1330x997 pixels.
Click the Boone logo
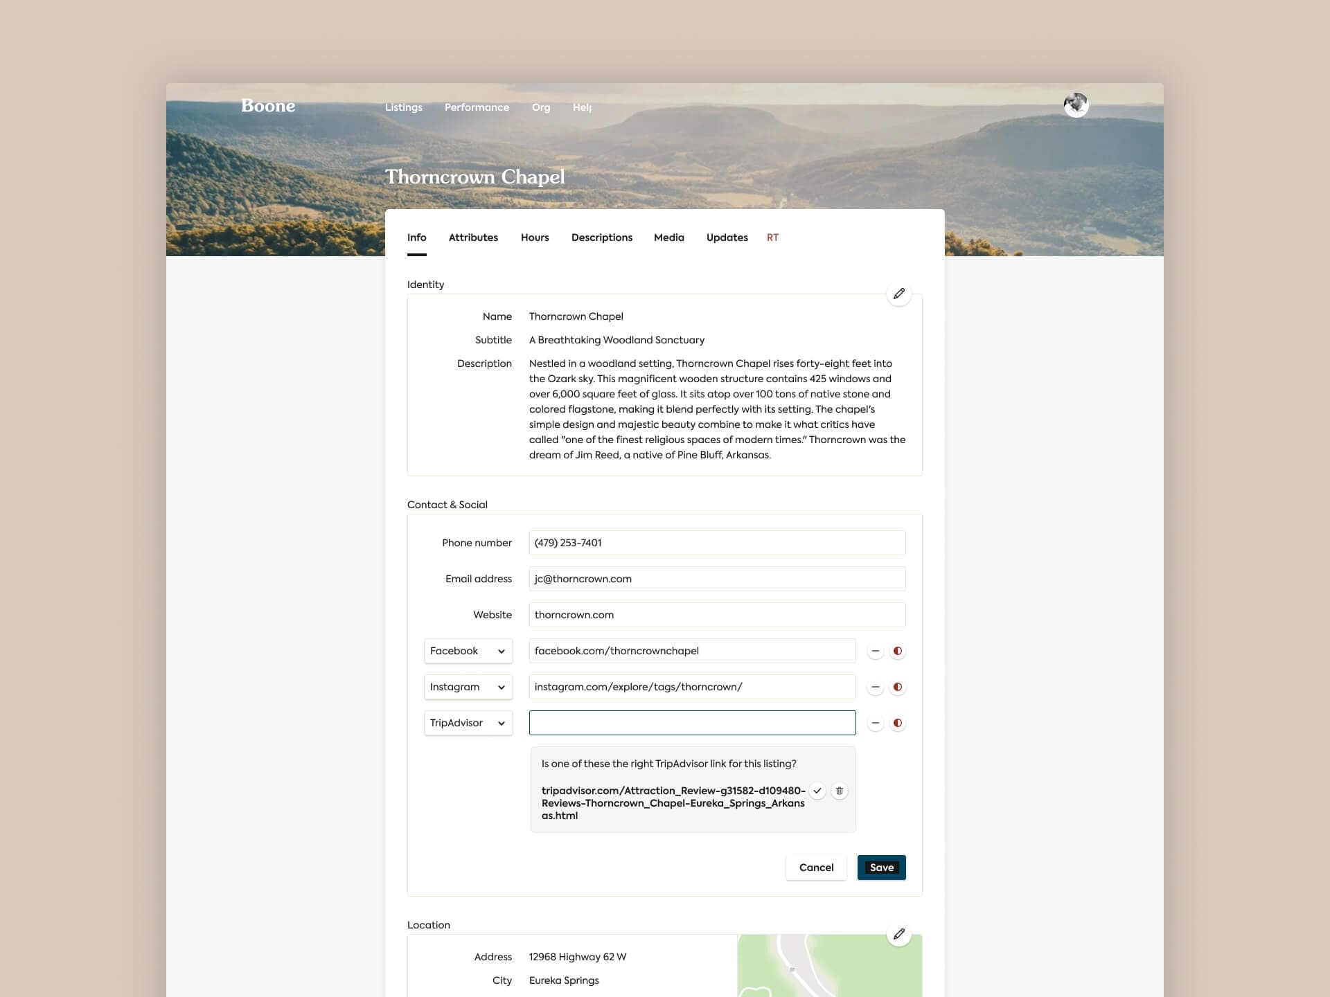(x=268, y=106)
